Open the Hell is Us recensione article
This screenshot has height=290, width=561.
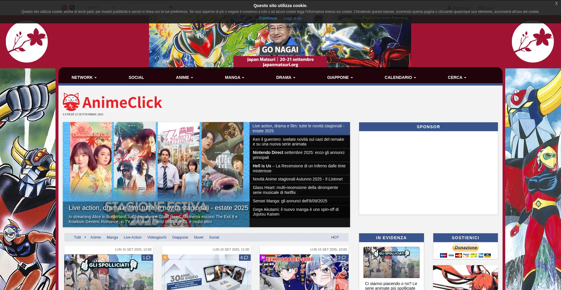300,168
